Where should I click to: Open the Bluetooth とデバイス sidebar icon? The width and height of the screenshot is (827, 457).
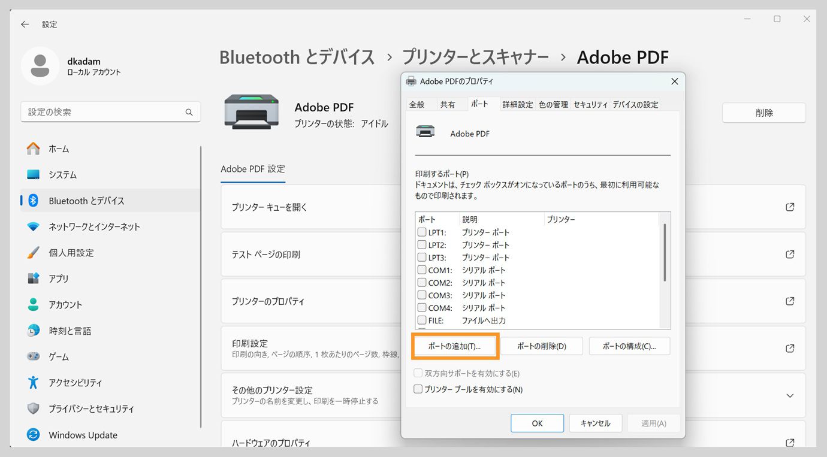click(33, 201)
